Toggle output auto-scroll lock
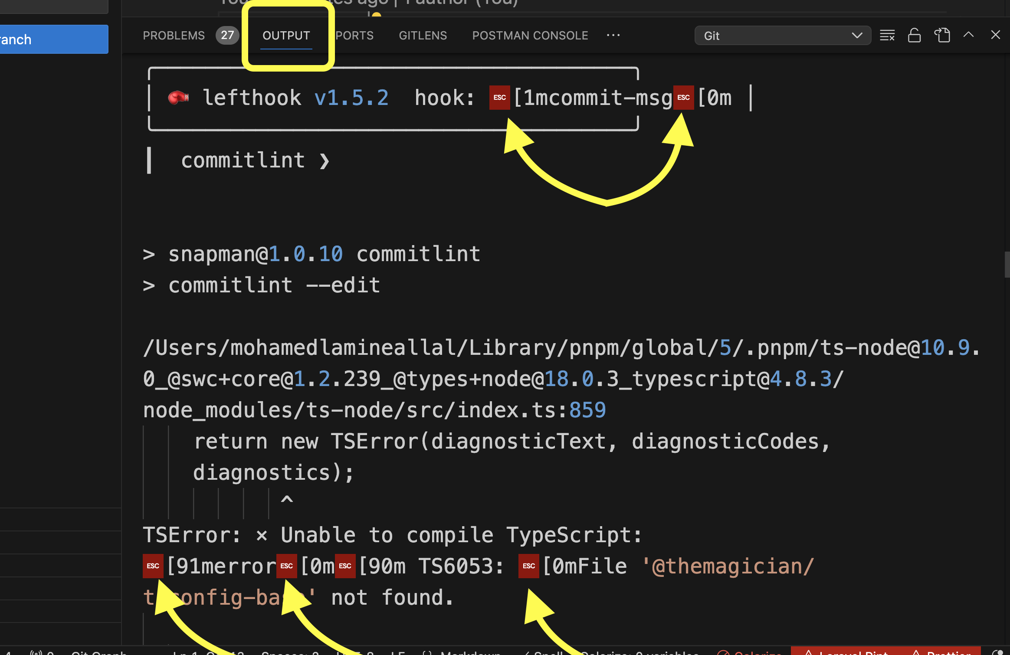The height and width of the screenshot is (655, 1010). pos(914,36)
